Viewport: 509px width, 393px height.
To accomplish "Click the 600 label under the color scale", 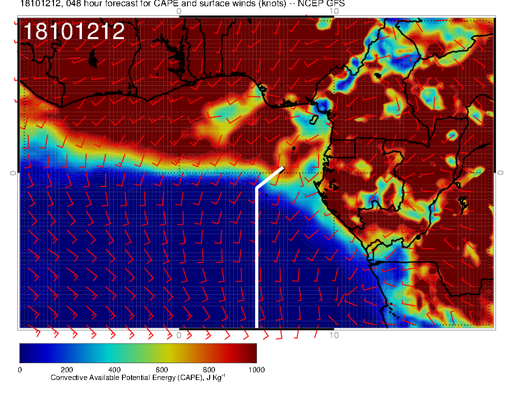I will click(x=161, y=370).
